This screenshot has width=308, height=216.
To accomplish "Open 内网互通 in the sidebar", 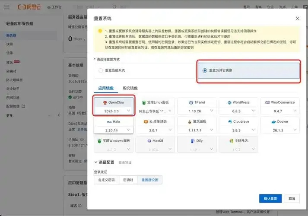I will pyautogui.click(x=13, y=98).
